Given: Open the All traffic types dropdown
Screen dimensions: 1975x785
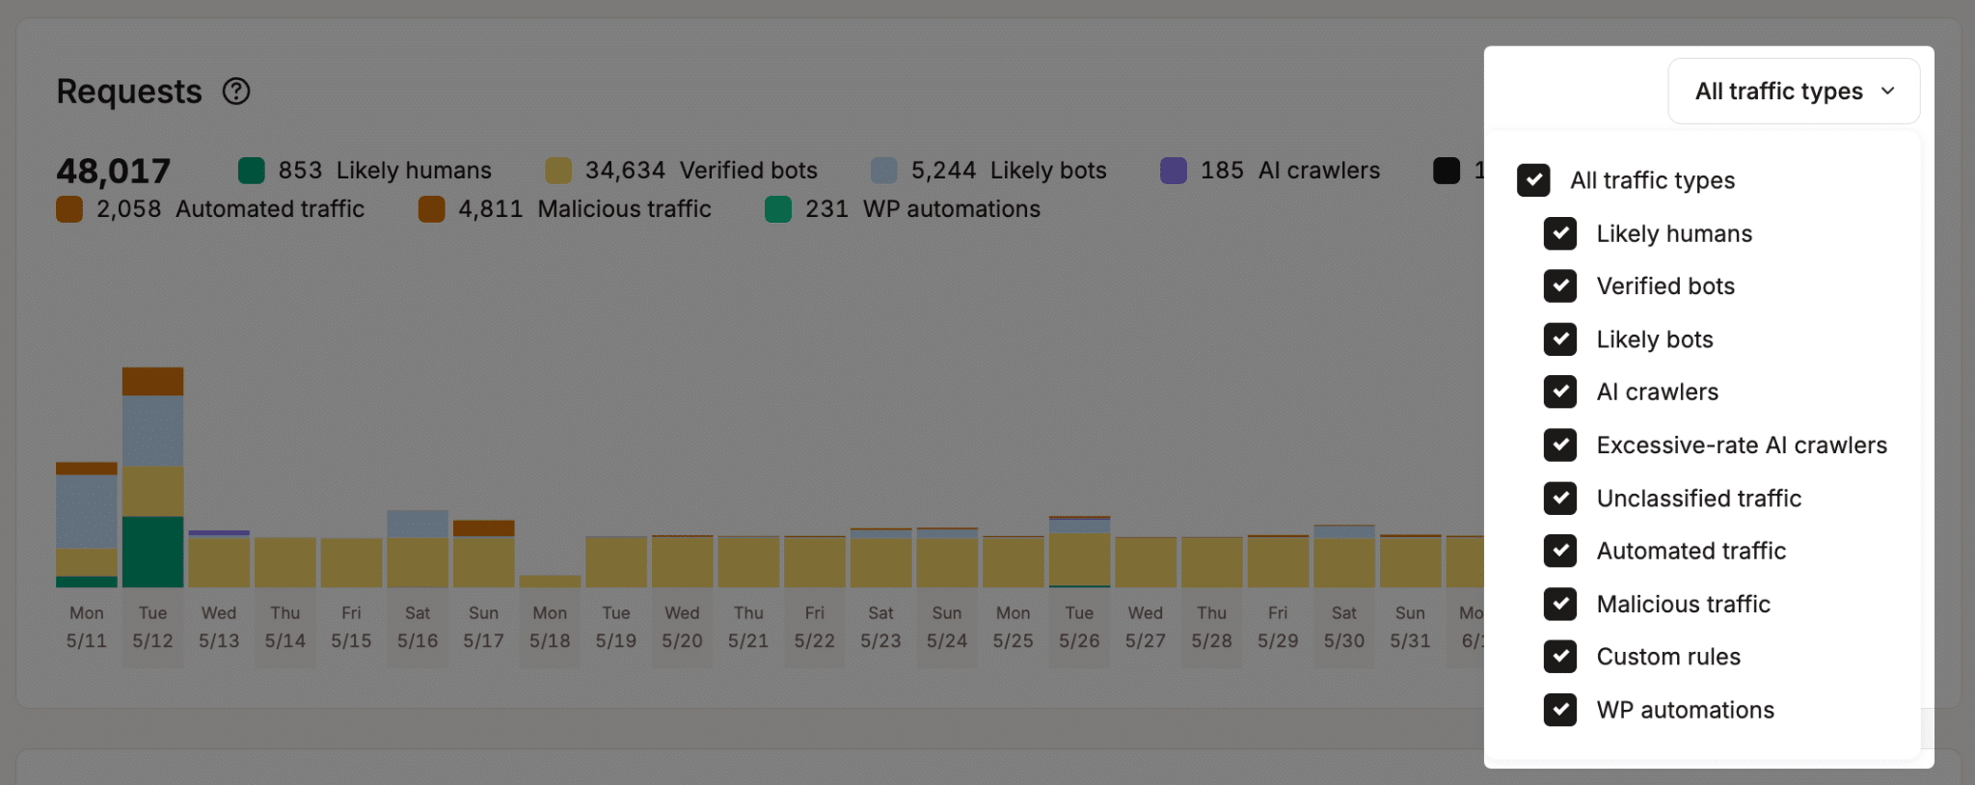Looking at the screenshot, I should pyautogui.click(x=1794, y=91).
